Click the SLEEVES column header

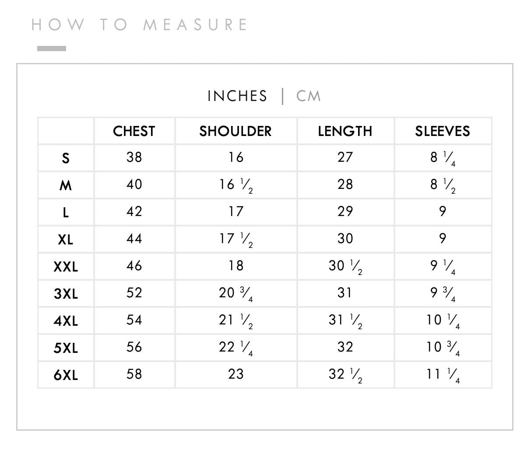point(443,131)
